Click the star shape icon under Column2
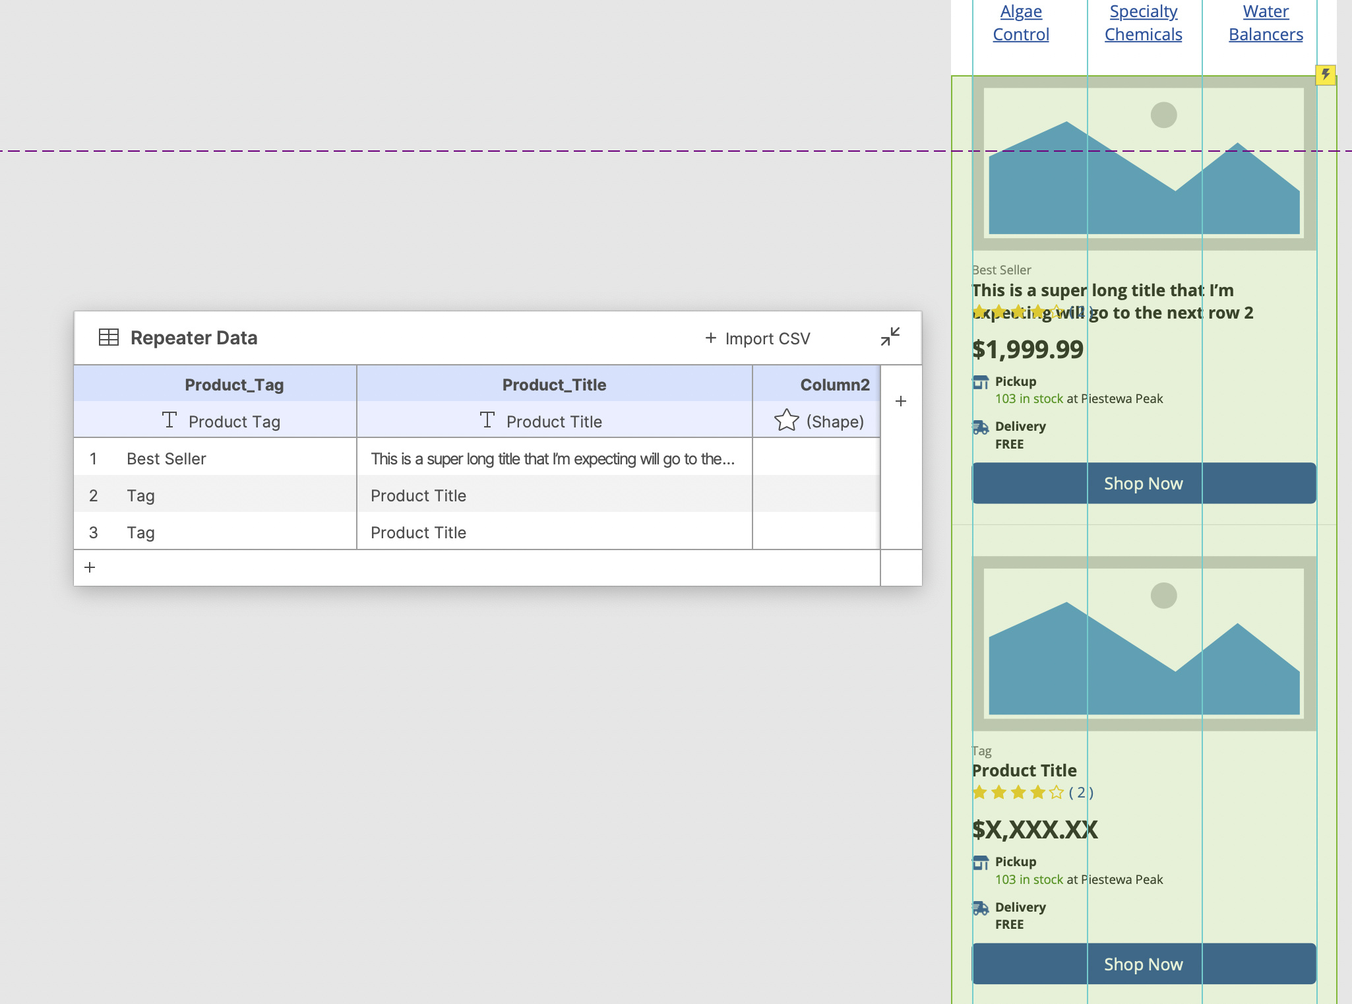The image size is (1352, 1004). pyautogui.click(x=786, y=421)
